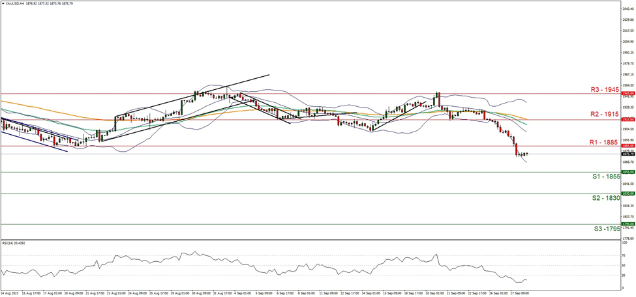Click the dropdown arrow beside XAUUSD,H4
The width and height of the screenshot is (636, 297).
coord(3,3)
